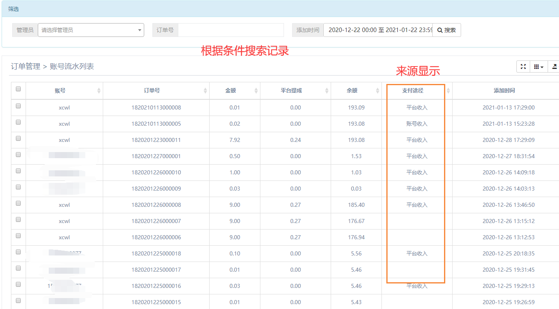The height and width of the screenshot is (309, 559).
Task: Click timestamp 2021-01-13 15:23:28
Action: (x=509, y=124)
